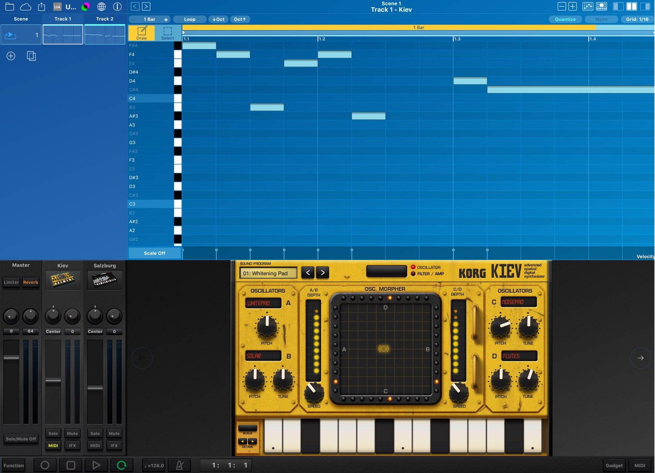Click the Scale Off button

tap(155, 253)
